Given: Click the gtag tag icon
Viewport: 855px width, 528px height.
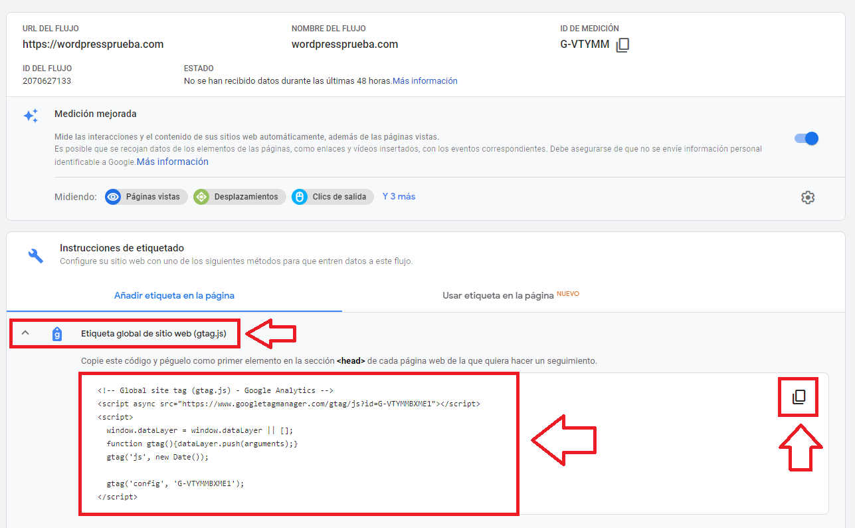Looking at the screenshot, I should coord(57,334).
